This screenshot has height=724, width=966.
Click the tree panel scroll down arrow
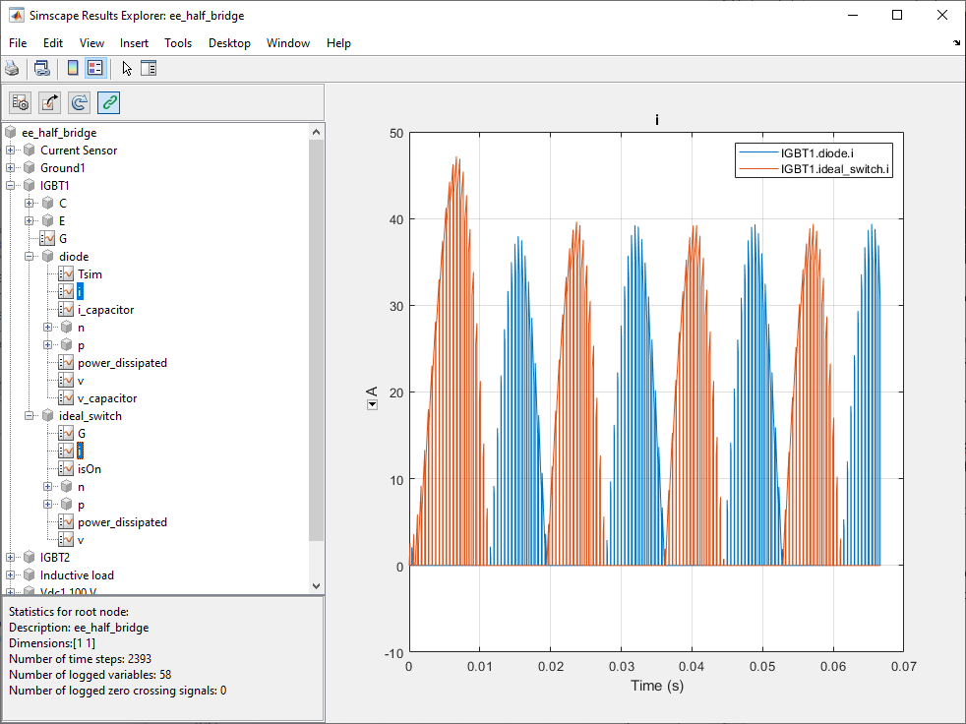pyautogui.click(x=316, y=585)
